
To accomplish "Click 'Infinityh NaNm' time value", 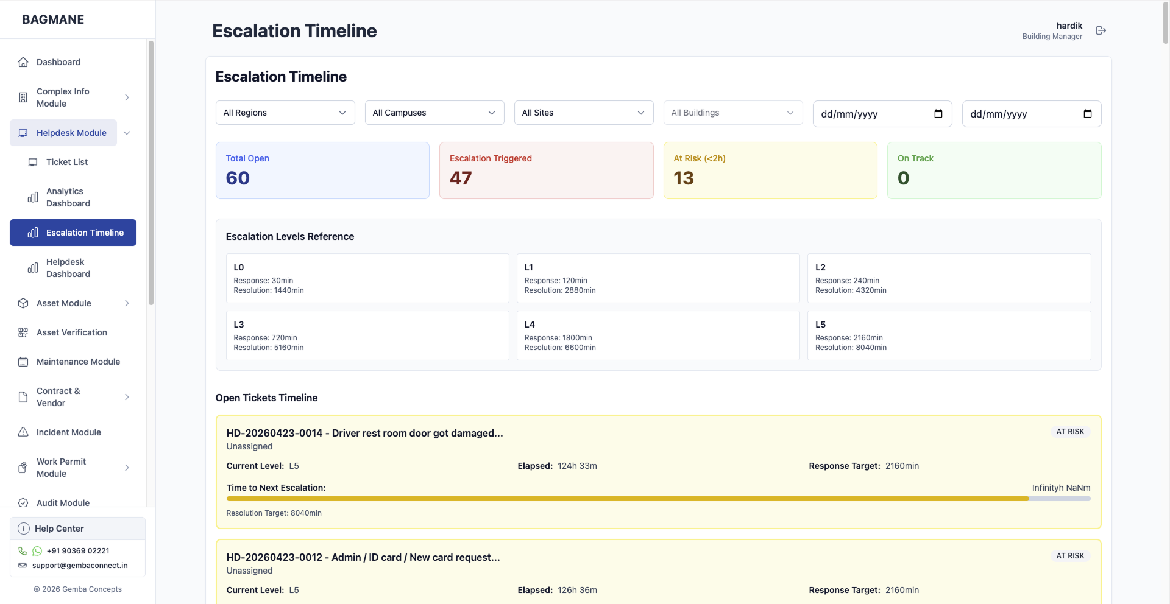I will tap(1061, 488).
